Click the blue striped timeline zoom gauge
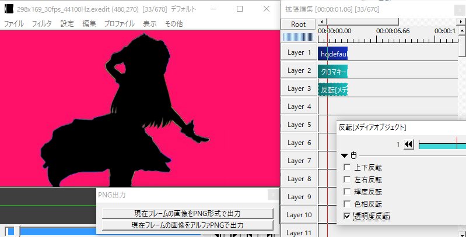466x237 pixels. (x=298, y=37)
